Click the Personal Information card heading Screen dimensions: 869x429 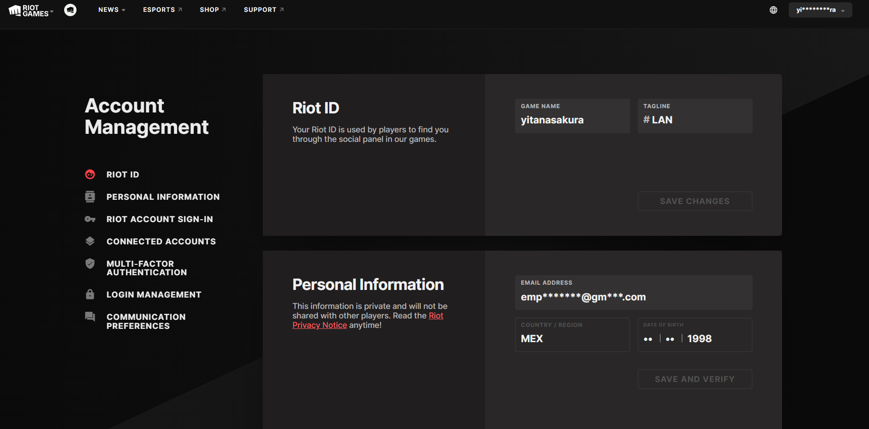tap(368, 285)
